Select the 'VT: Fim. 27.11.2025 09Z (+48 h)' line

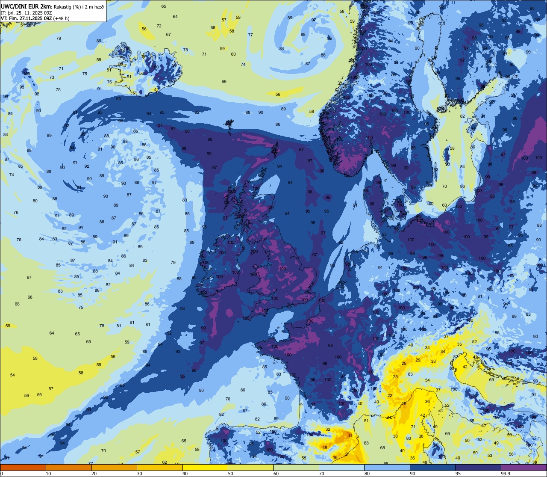tap(35, 18)
